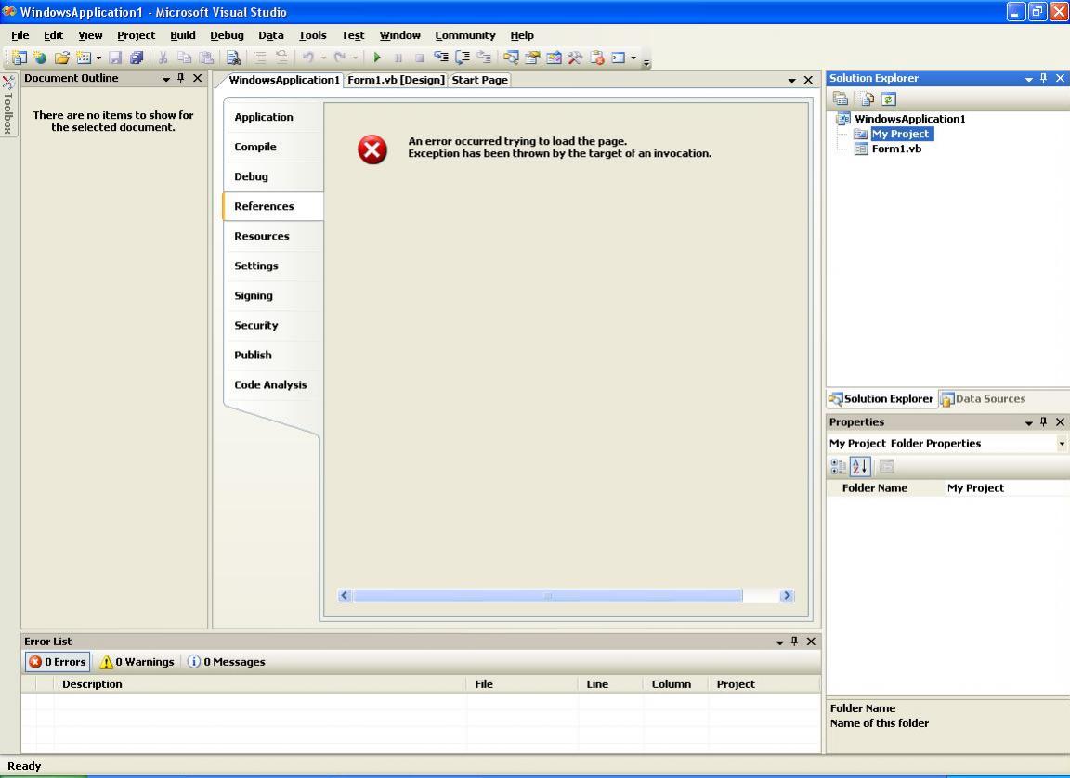1070x778 pixels.
Task: Open Properties Window from toolbar icon
Action: (x=532, y=58)
